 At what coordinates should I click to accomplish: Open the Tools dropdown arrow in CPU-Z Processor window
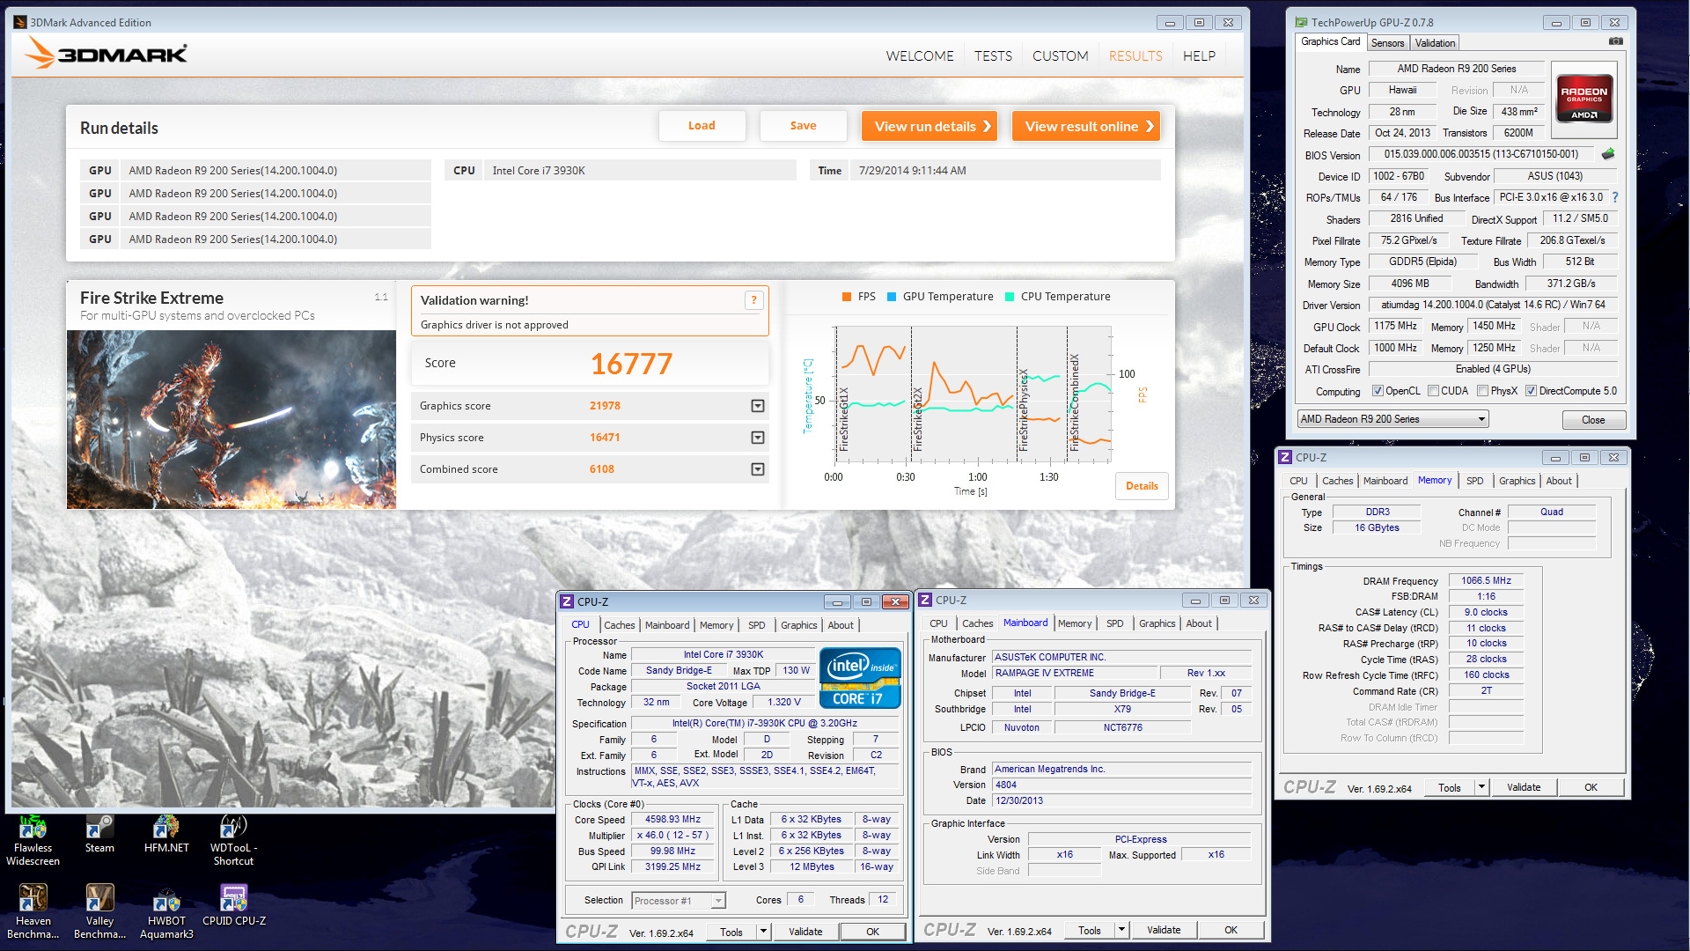click(763, 932)
